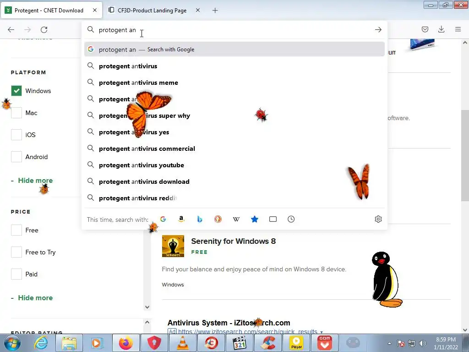Choose suggestion protegent antivirus yes

point(234,132)
